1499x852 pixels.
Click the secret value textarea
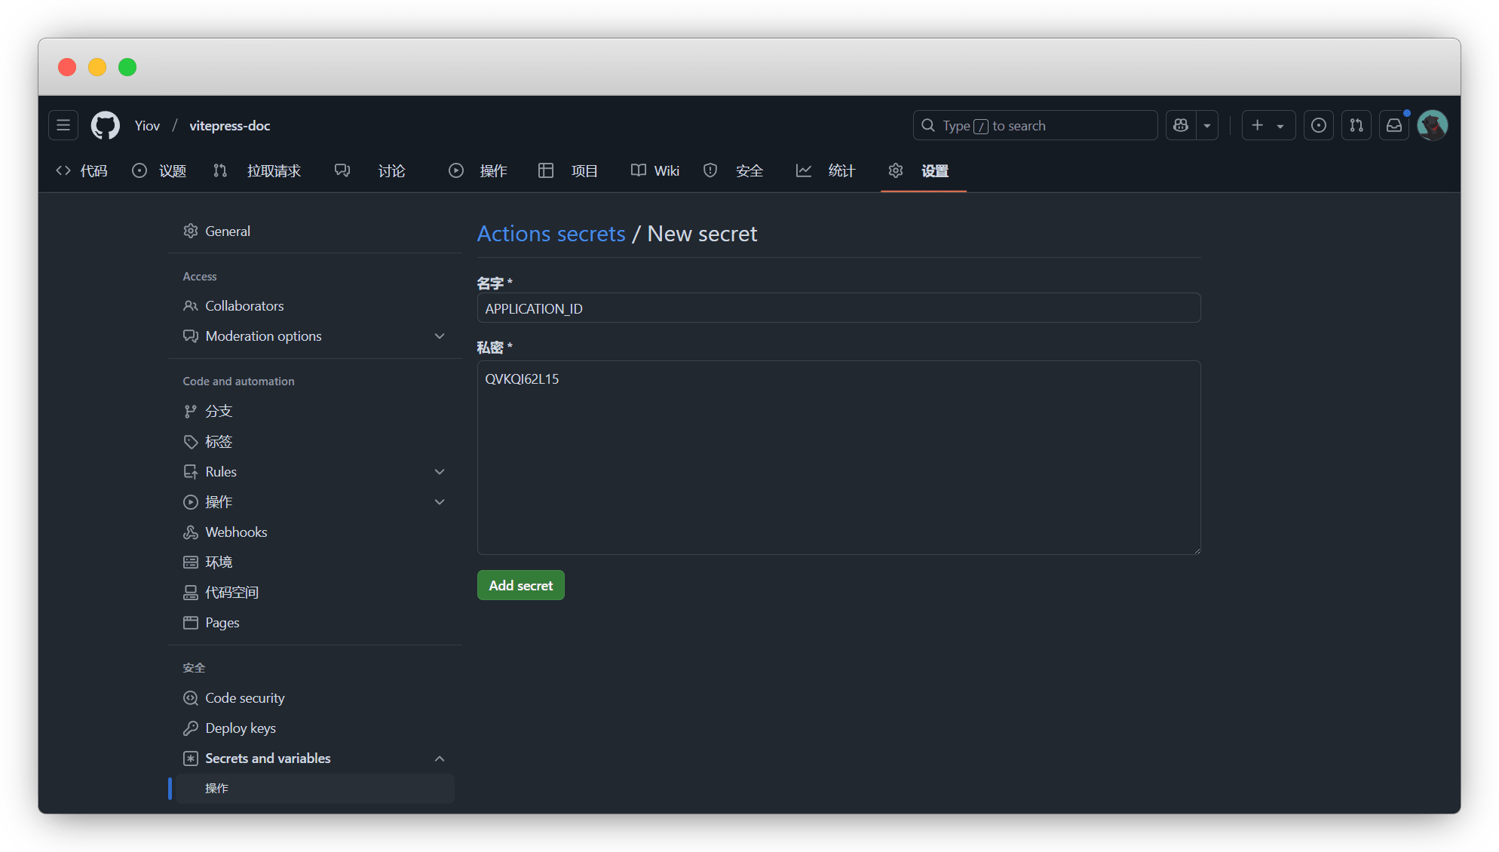click(838, 457)
